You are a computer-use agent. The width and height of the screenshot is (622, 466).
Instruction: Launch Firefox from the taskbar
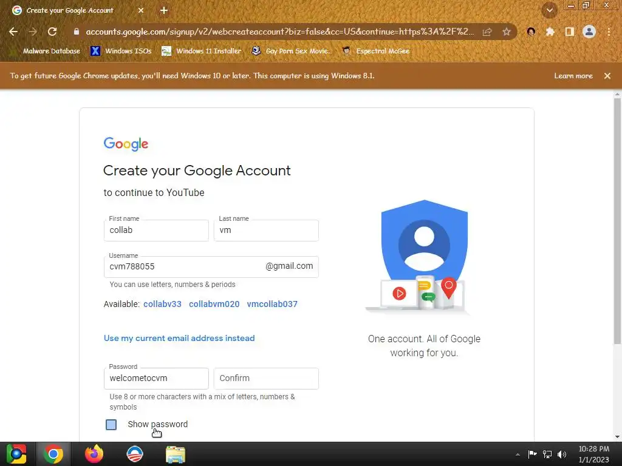click(x=94, y=454)
